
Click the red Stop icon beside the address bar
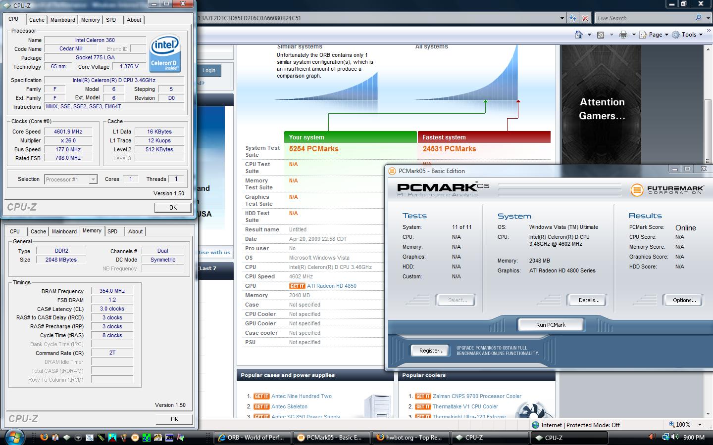coord(585,18)
